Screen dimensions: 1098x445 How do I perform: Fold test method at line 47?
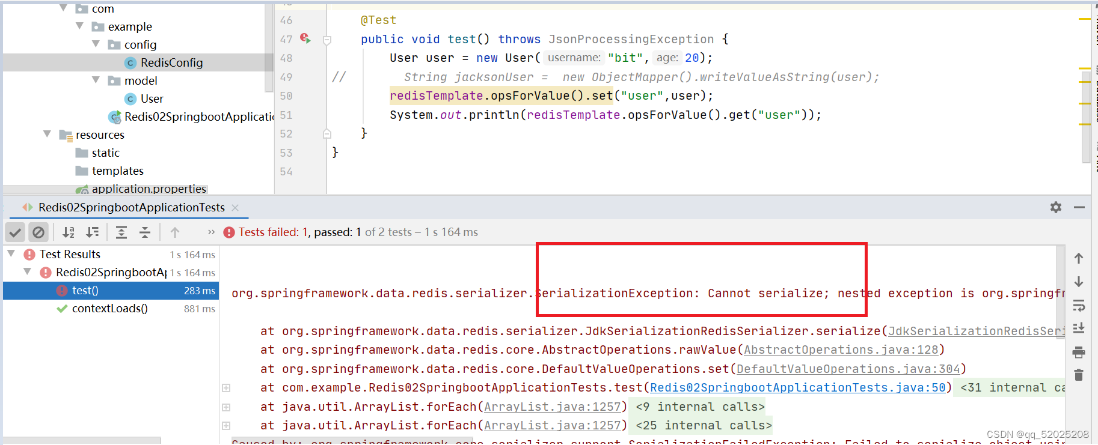(327, 40)
